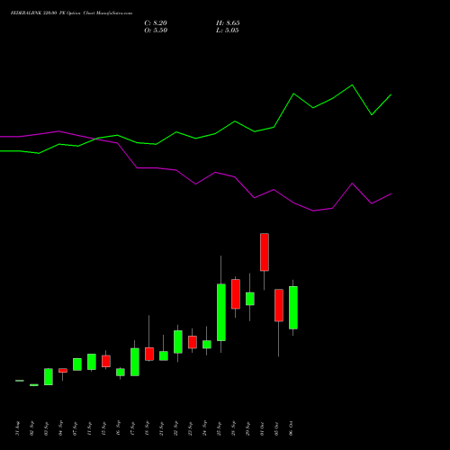Click the '29 Sep' date axis label
The width and height of the screenshot is (450, 450).
click(x=247, y=428)
